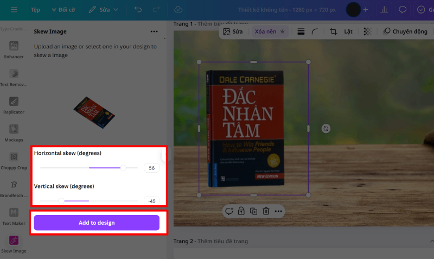Open the Brandfetch app
This screenshot has width=434, height=259.
tap(14, 189)
